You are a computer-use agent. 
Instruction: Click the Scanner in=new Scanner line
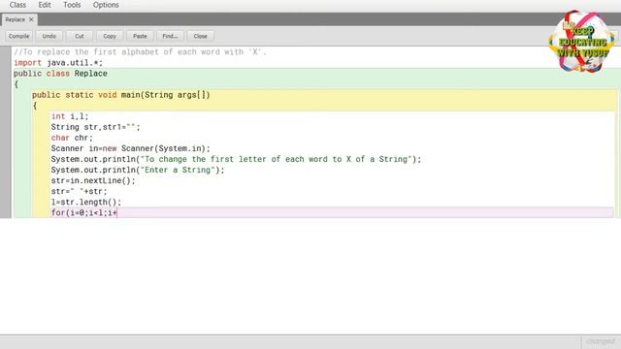tap(130, 148)
